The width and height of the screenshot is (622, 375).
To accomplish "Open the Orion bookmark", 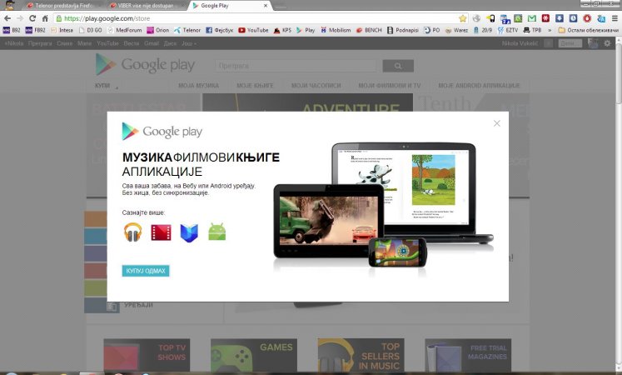I will [158, 30].
